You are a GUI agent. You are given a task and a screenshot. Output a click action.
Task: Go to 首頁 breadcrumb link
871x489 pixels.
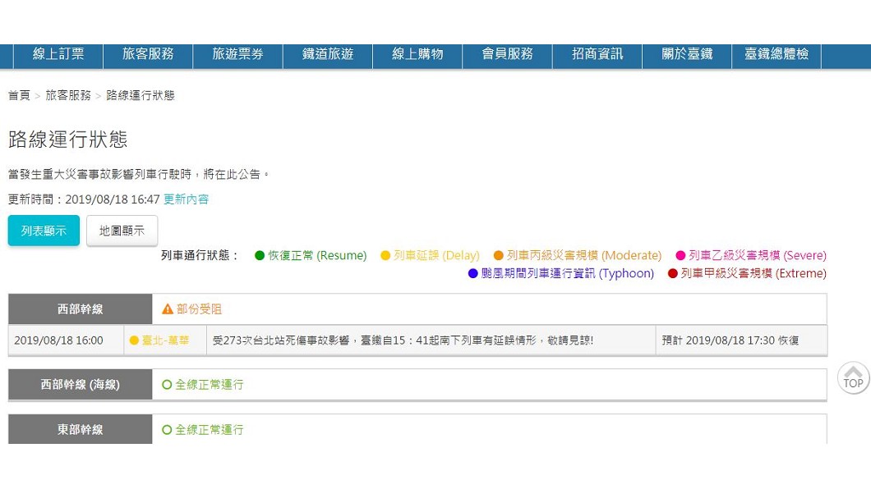point(19,95)
